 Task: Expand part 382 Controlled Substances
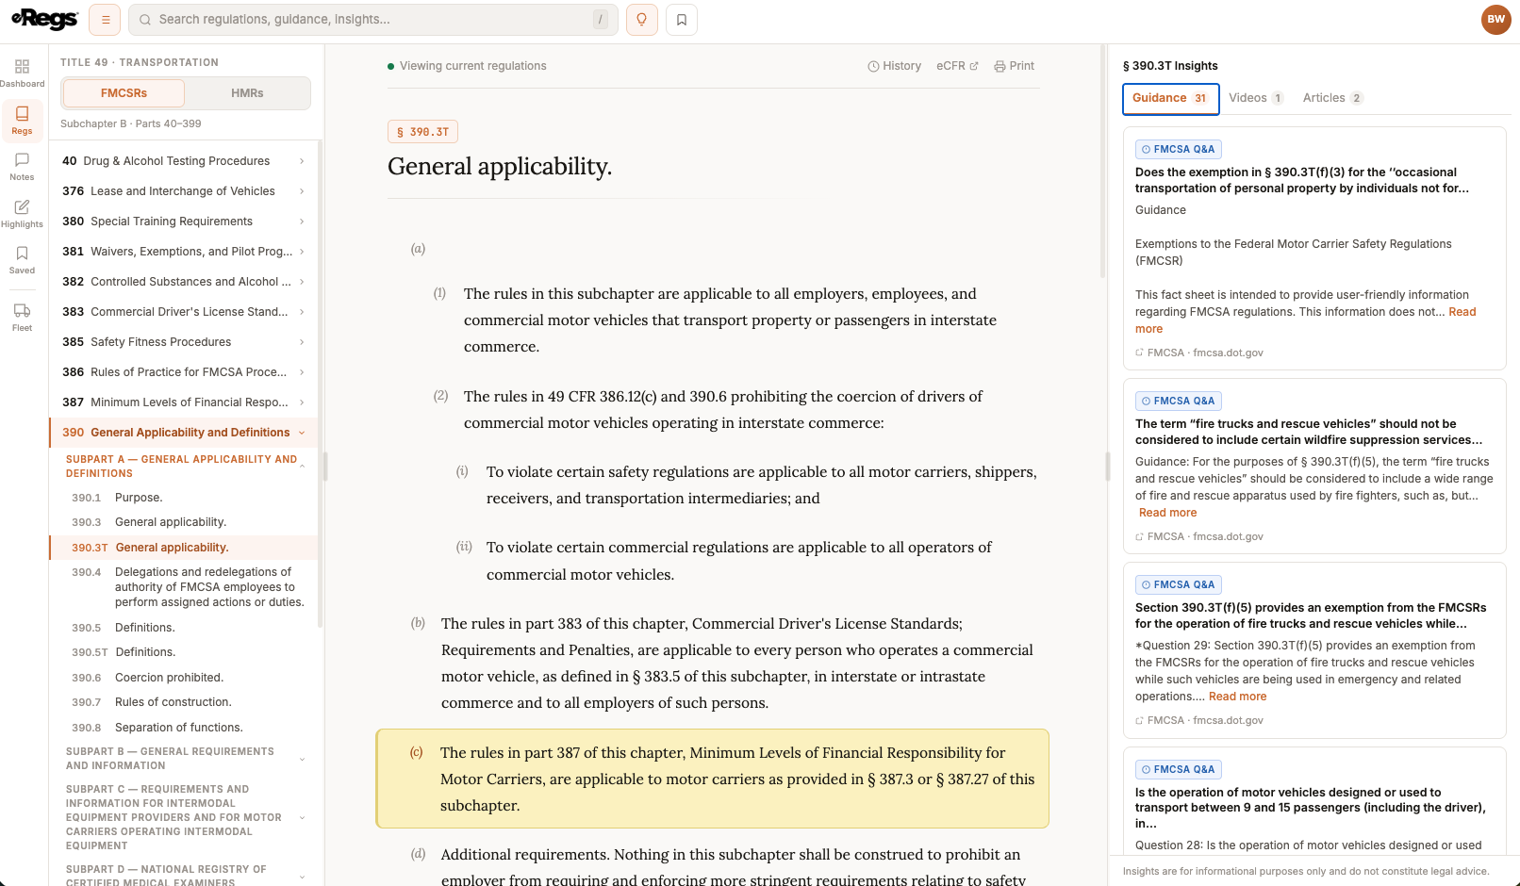point(184,282)
